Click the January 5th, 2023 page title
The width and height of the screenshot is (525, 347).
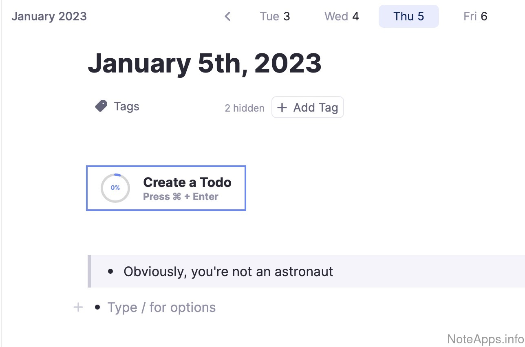[205, 63]
